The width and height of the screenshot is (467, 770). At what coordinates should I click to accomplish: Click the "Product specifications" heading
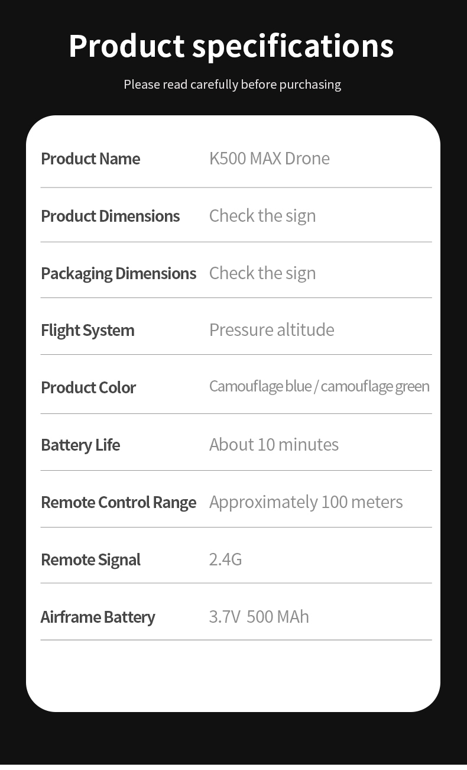coord(231,46)
